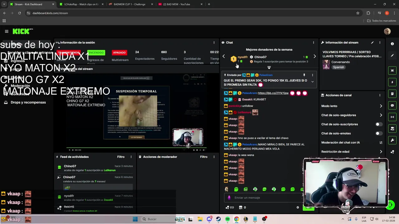Switch to BADMEW CUP 1 Challonge tab
The width and height of the screenshot is (399, 224).
point(130,4)
